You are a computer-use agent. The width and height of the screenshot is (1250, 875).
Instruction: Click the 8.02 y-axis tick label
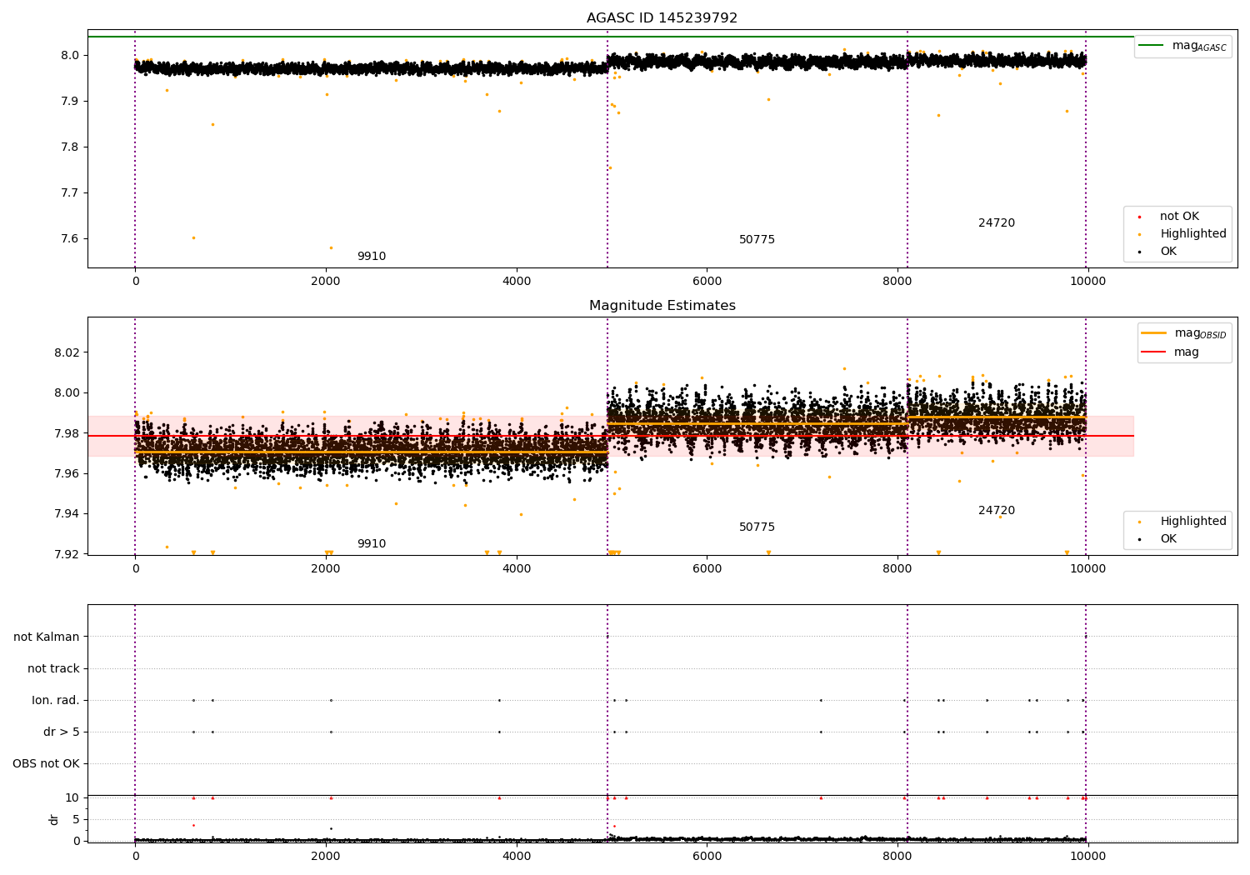67,352
